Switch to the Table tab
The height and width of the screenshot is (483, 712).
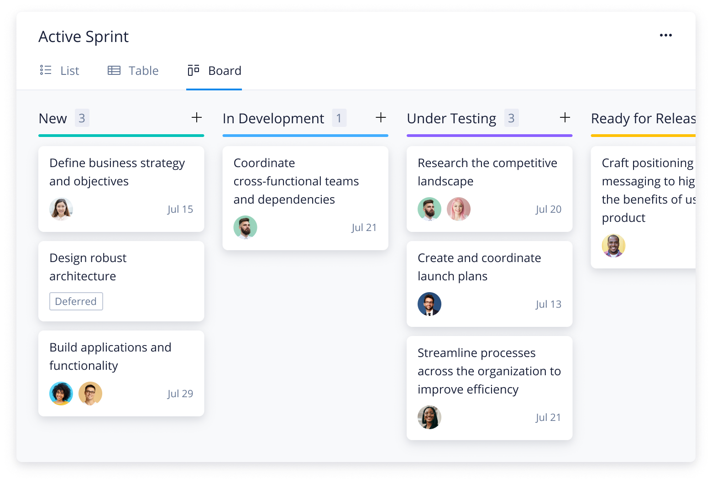coord(143,71)
